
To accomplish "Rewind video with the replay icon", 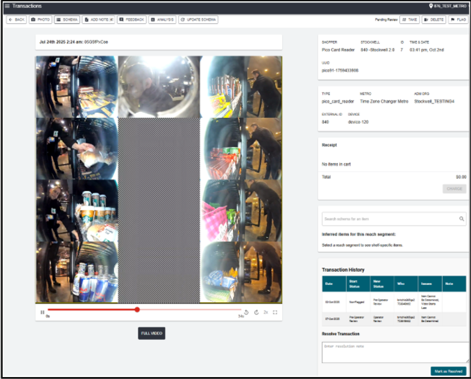I will (x=246, y=312).
